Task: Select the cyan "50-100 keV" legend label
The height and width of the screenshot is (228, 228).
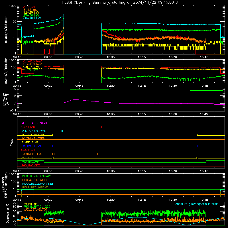Action: click(x=32, y=18)
